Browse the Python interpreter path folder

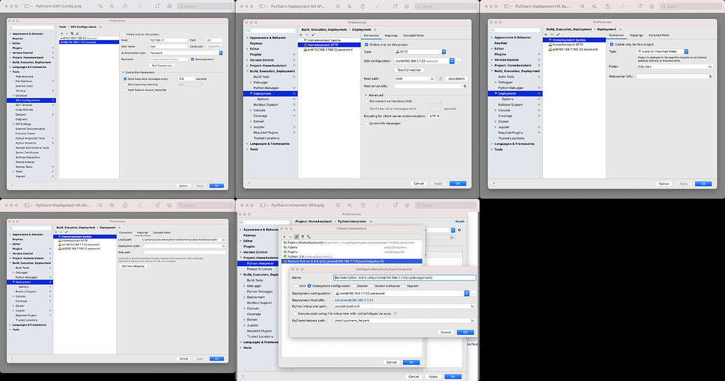click(x=472, y=306)
